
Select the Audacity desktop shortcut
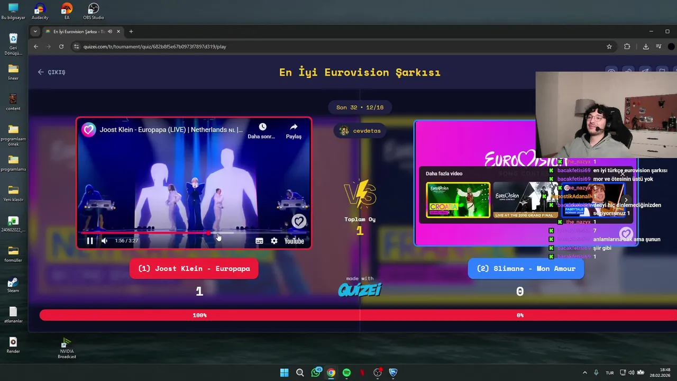click(40, 12)
